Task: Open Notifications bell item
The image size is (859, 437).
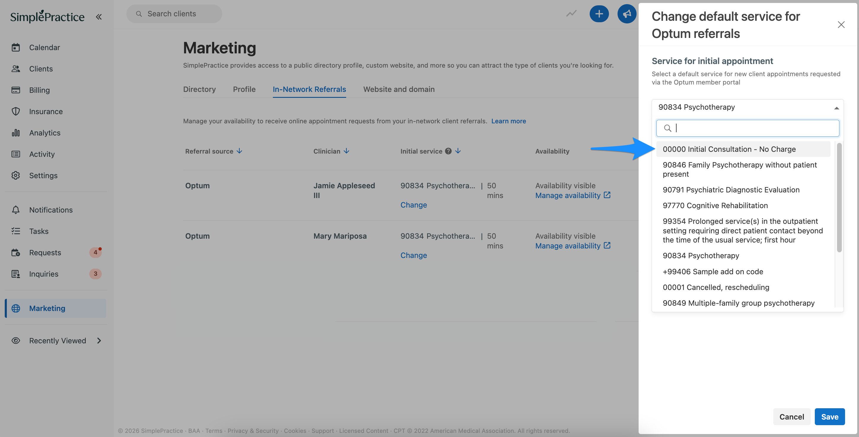Action: (x=51, y=210)
